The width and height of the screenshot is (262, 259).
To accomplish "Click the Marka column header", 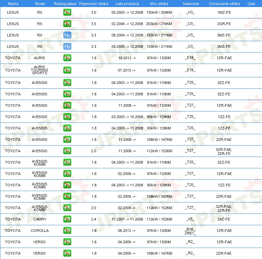I will point(13,4).
